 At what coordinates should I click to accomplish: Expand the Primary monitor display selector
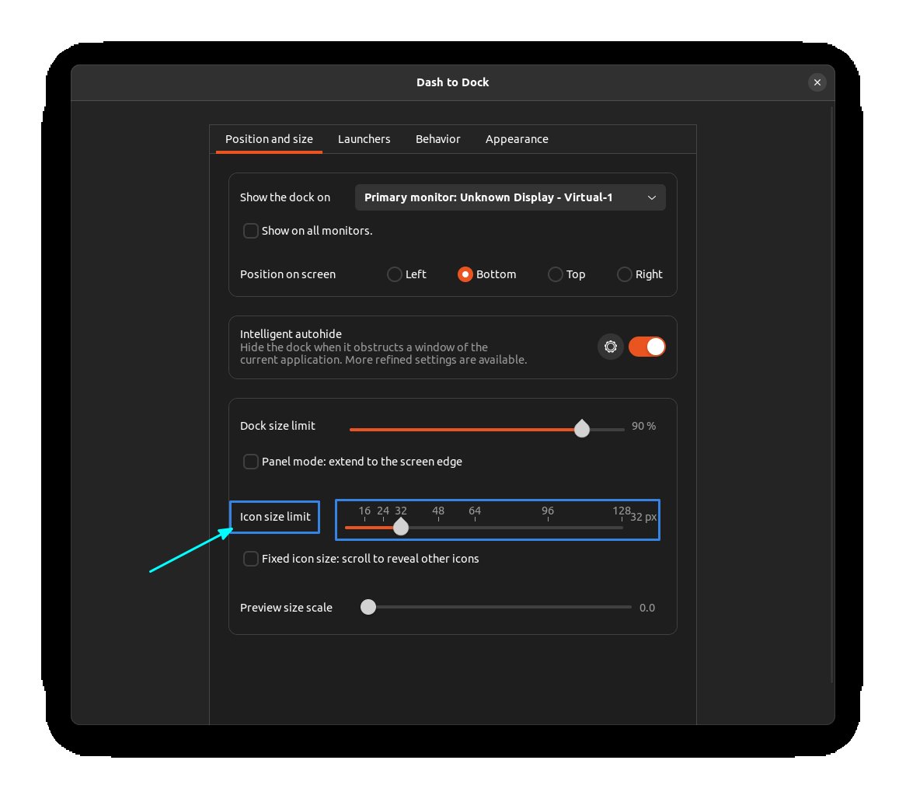click(x=652, y=197)
